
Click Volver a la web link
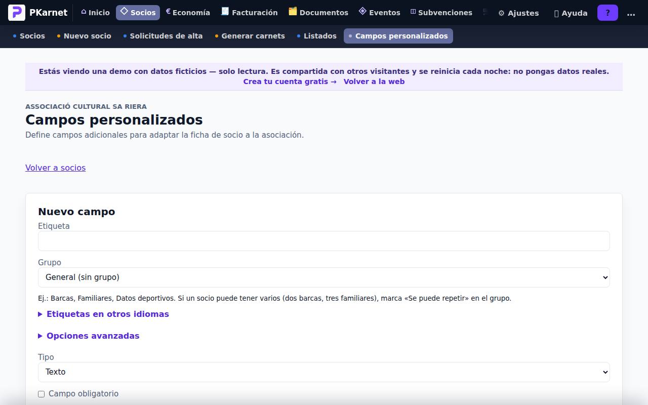coord(374,82)
